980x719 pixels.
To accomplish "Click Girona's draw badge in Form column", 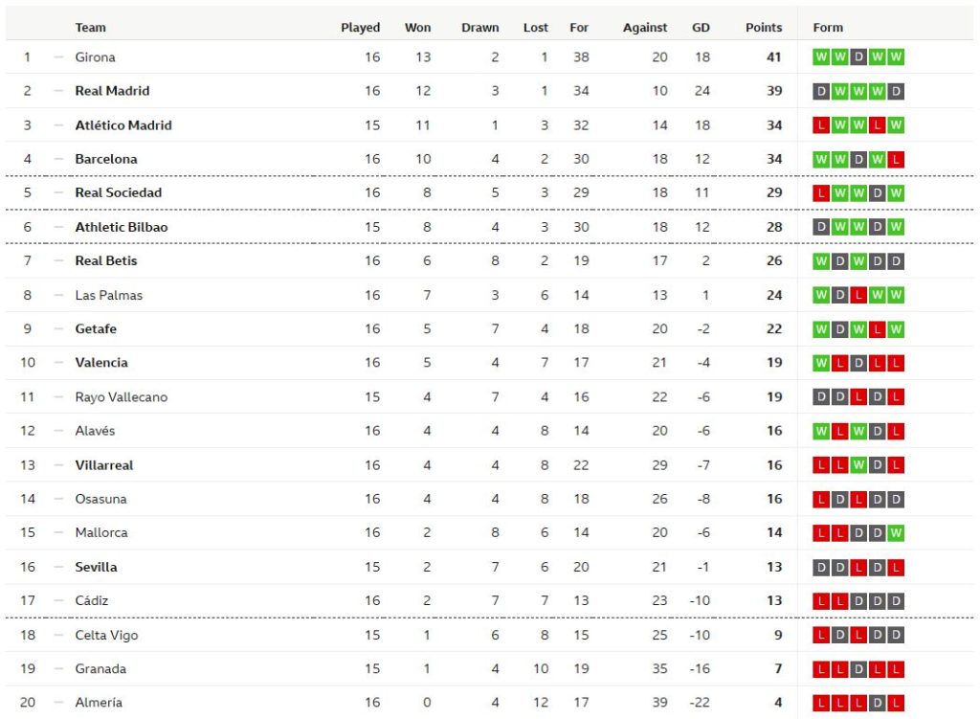I will (858, 57).
